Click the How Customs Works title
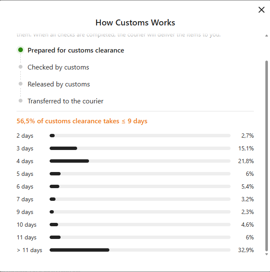270x272 pixels. [135, 22]
